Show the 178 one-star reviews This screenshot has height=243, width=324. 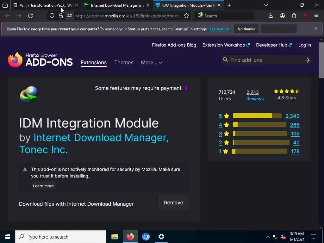pyautogui.click(x=295, y=152)
